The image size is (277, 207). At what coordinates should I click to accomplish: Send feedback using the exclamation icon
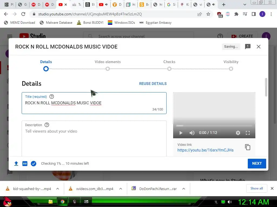[248, 47]
